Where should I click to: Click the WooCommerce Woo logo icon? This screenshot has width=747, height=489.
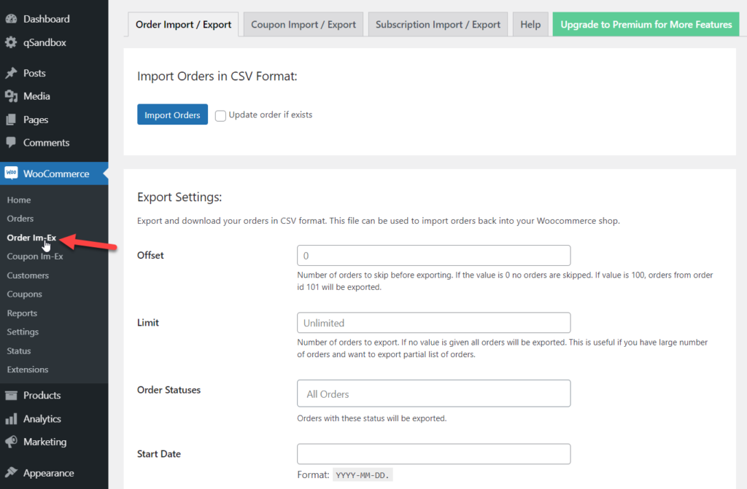pyautogui.click(x=11, y=173)
